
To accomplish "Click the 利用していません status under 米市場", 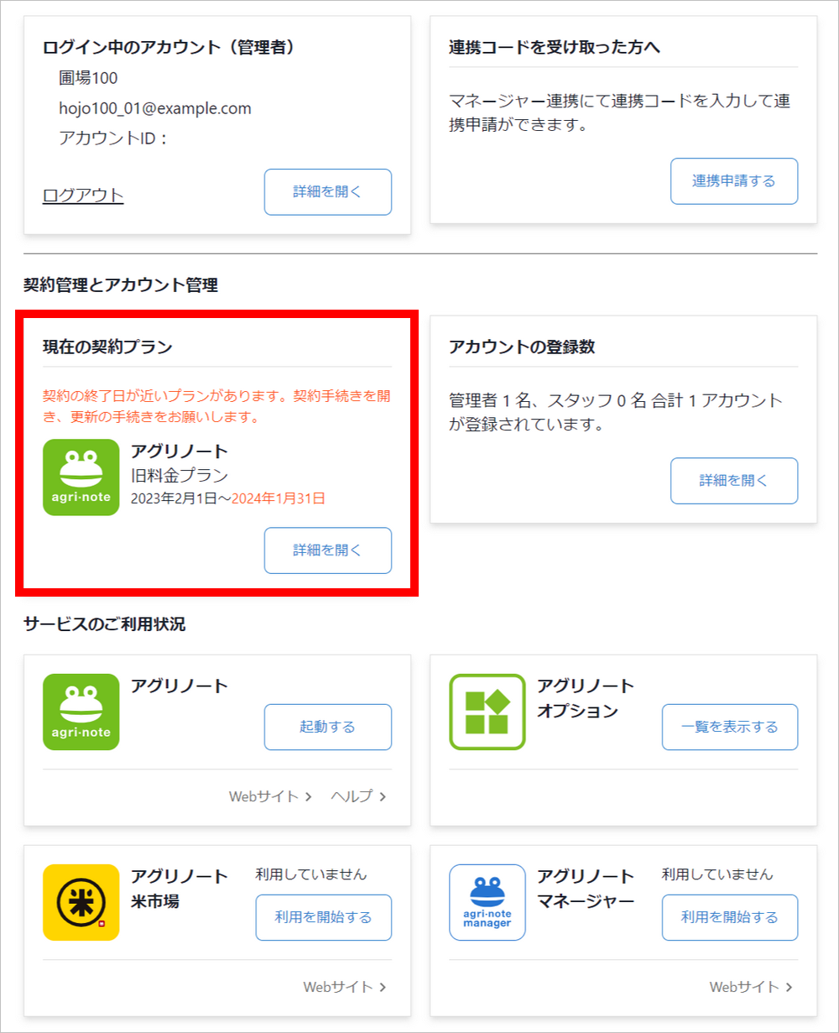I will [x=311, y=874].
